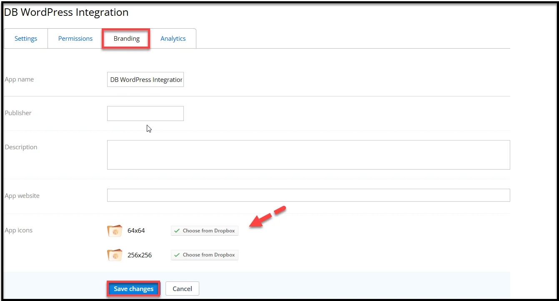Click inside the Description text area
Viewport: 559px width, 301px height.
click(x=308, y=155)
